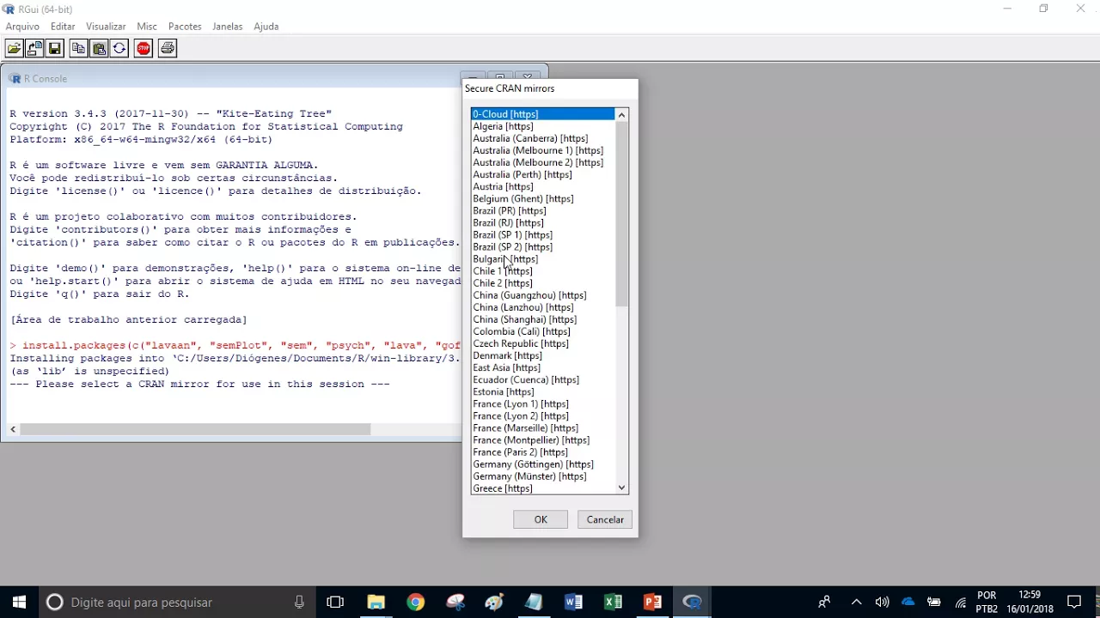1100x618 pixels.
Task: Show hidden tray icons chevron
Action: 856,602
